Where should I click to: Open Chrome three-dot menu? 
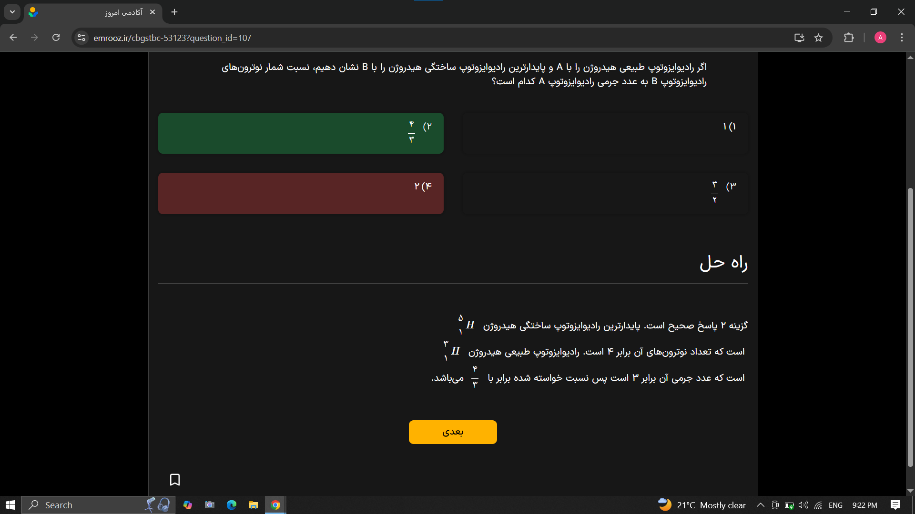pos(902,38)
